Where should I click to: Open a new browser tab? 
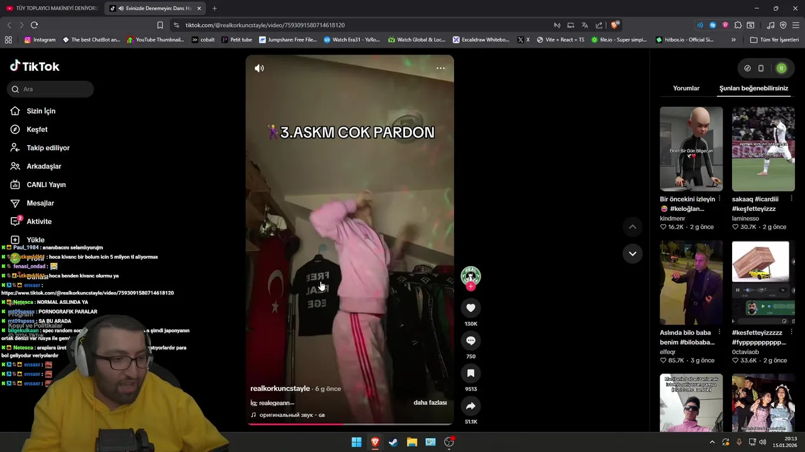(214, 8)
